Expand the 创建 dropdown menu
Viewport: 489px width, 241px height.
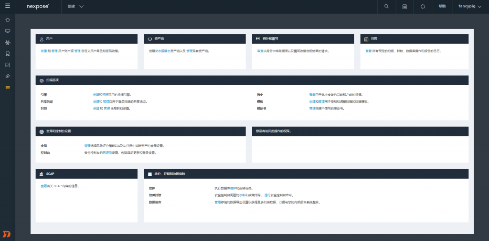tap(76, 6)
